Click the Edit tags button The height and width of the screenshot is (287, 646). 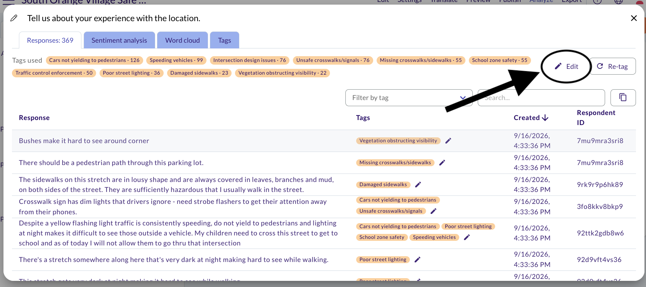coord(567,66)
